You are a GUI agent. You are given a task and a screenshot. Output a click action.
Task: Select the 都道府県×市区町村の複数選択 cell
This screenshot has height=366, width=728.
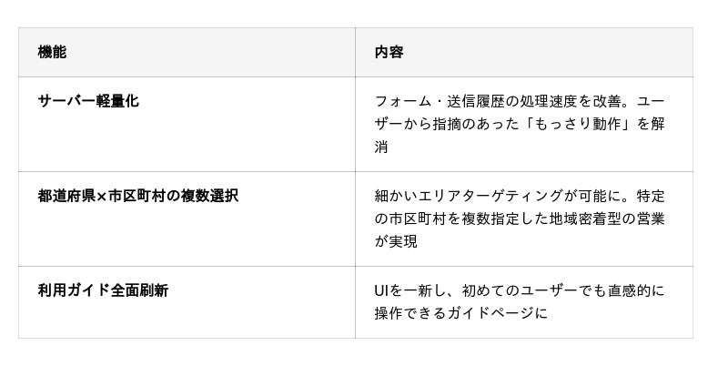pyautogui.click(x=137, y=196)
